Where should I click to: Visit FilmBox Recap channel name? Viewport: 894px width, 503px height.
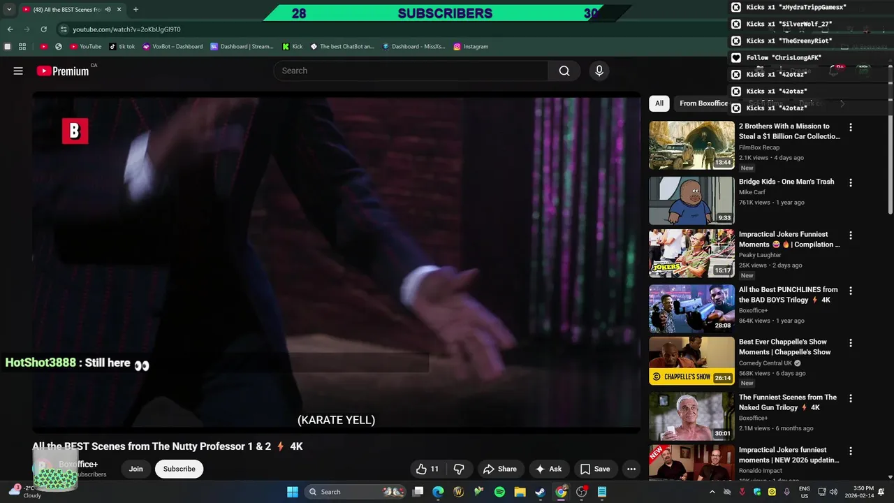tap(759, 147)
